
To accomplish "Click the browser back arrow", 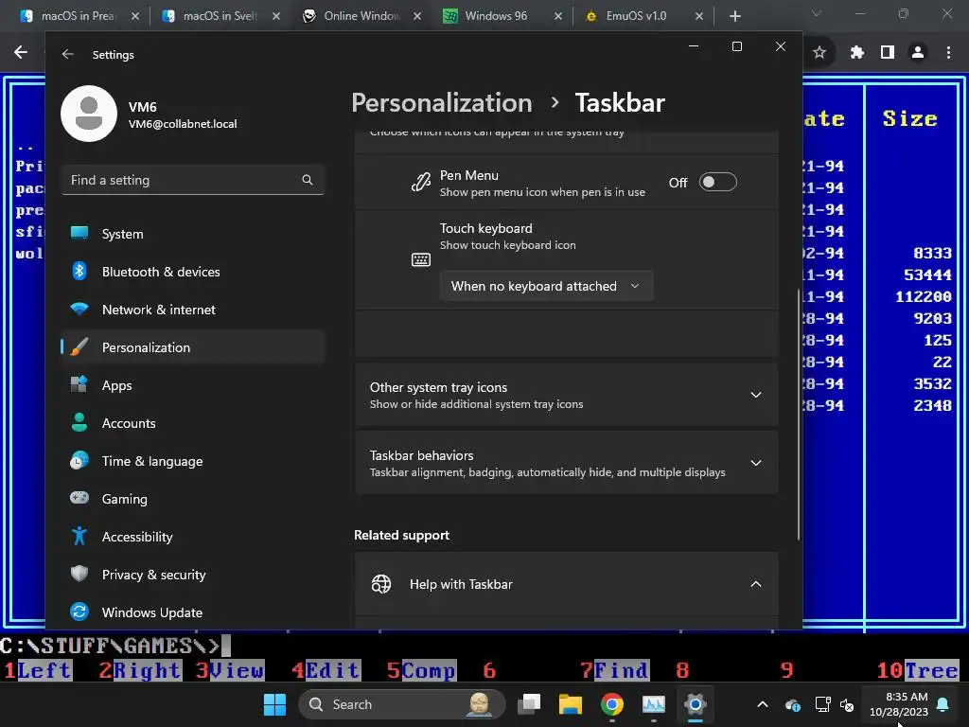I will 21,53.
